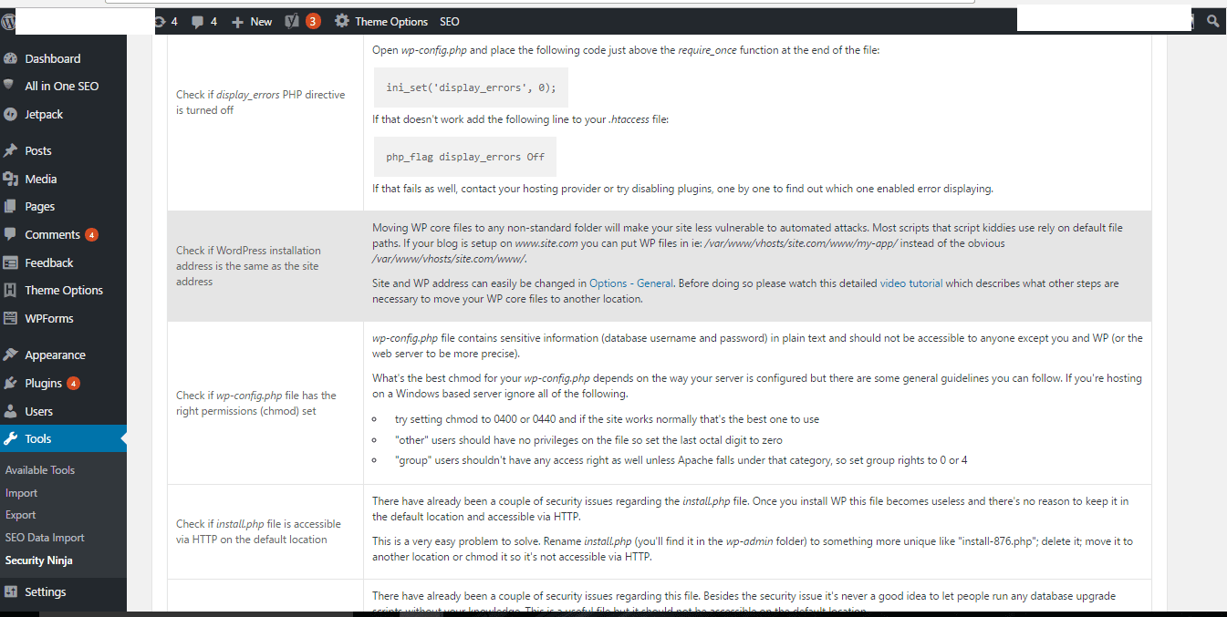Open comments bubble in the admin bar
Screen dimensions: 1227x617
[x=204, y=21]
